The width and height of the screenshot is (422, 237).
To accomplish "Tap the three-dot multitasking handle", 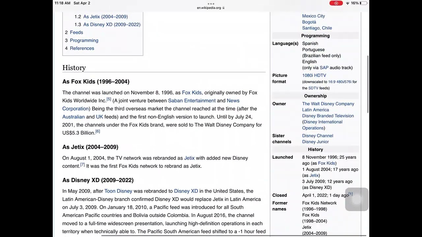I will pyautogui.click(x=211, y=4).
